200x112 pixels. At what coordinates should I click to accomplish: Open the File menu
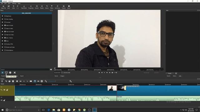click(2, 3)
